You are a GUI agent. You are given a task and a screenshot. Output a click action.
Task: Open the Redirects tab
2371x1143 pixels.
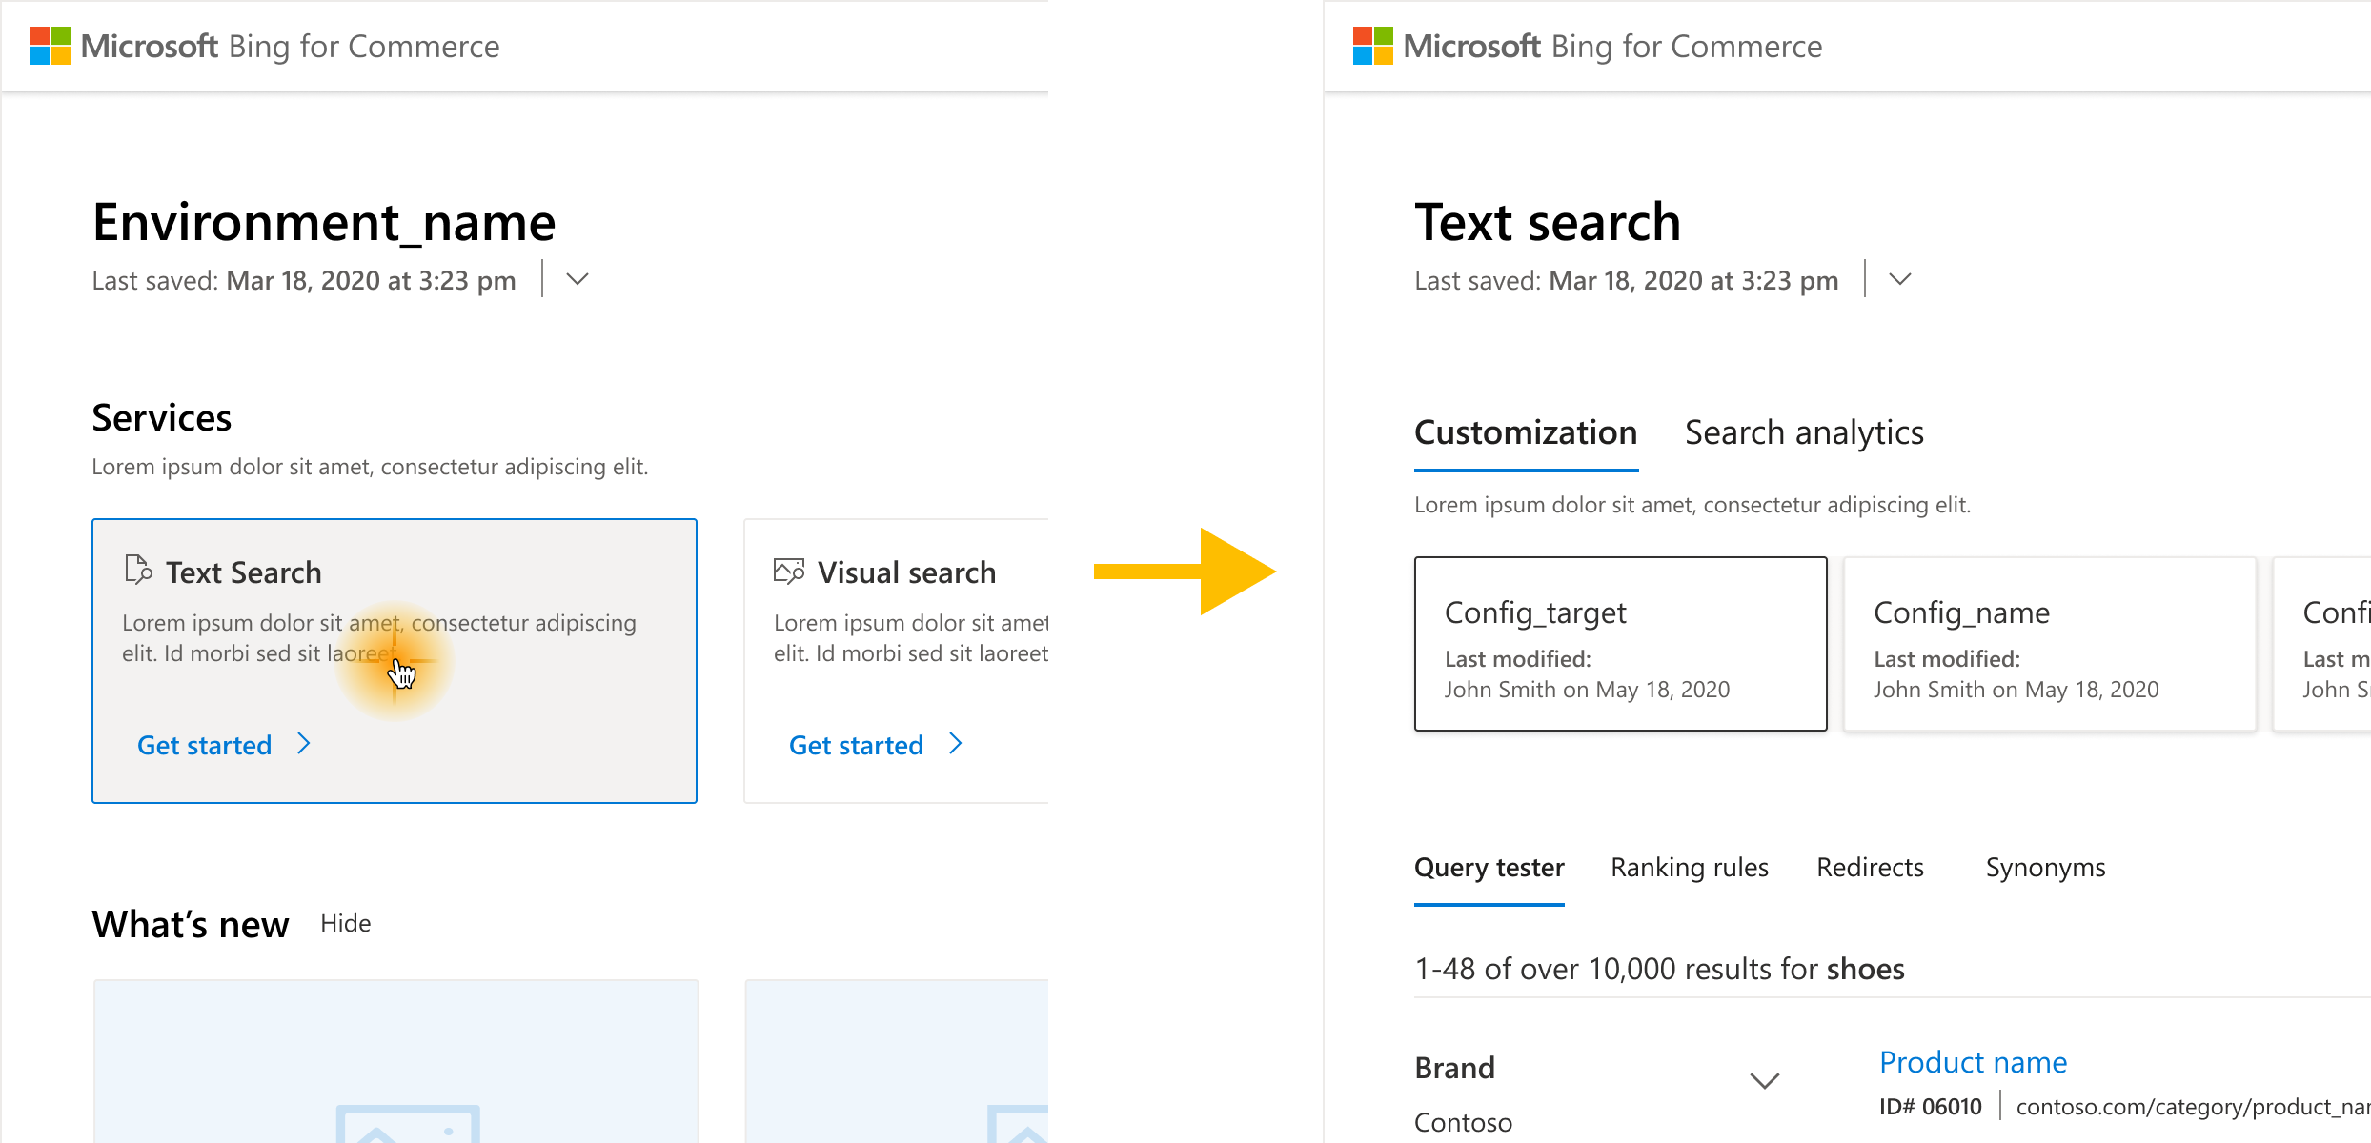[1870, 868]
